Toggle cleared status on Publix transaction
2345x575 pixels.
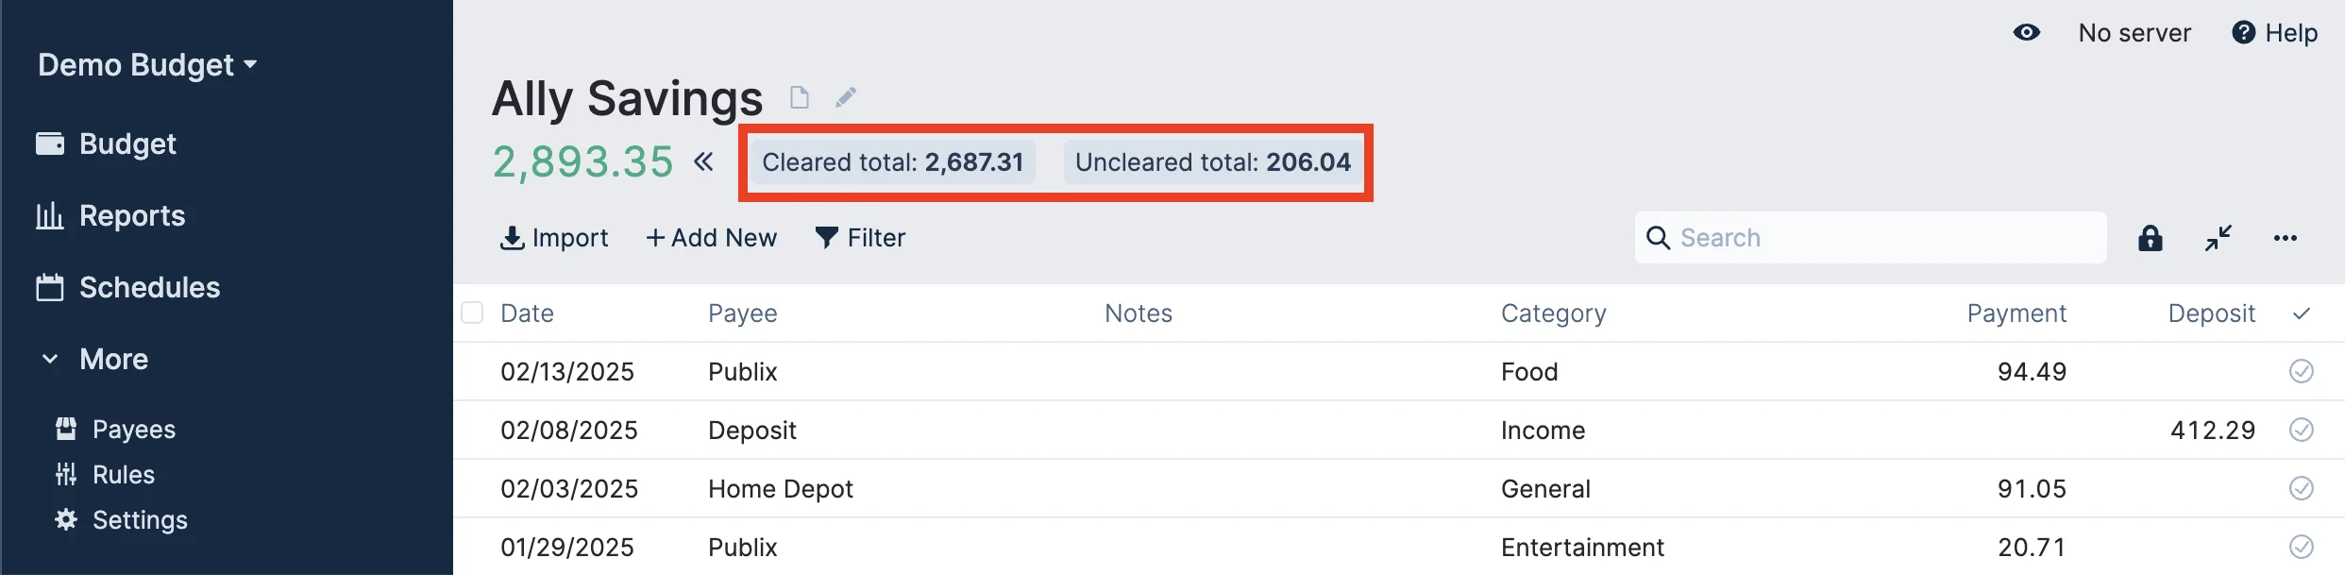point(2301,371)
